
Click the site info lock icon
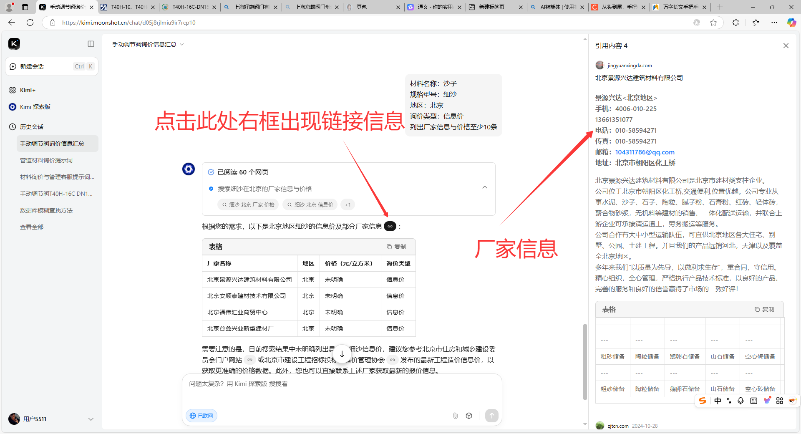click(53, 23)
